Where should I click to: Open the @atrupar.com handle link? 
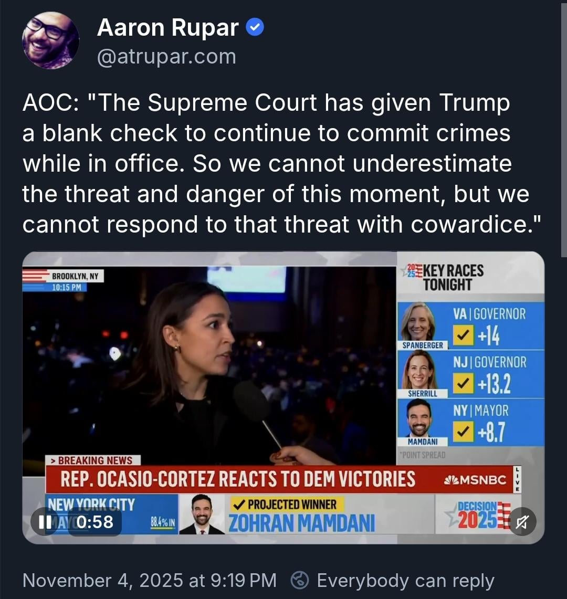(166, 57)
